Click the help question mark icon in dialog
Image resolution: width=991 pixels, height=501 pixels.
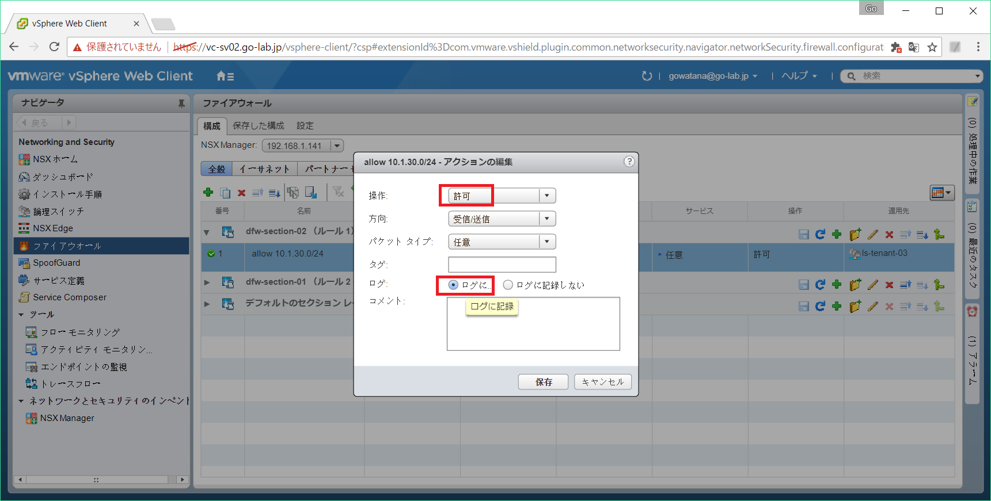coord(629,162)
